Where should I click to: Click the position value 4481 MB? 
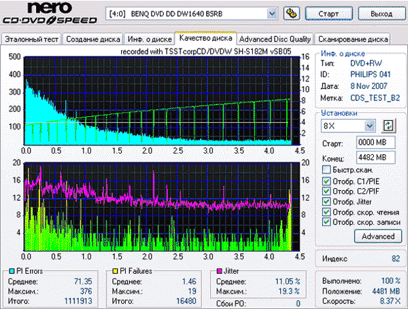(386, 291)
